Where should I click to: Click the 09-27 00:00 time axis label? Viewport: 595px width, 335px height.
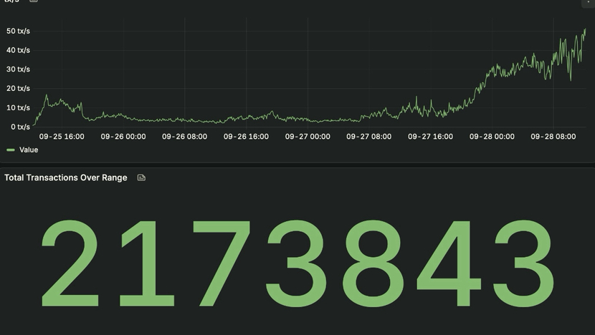[x=308, y=137]
